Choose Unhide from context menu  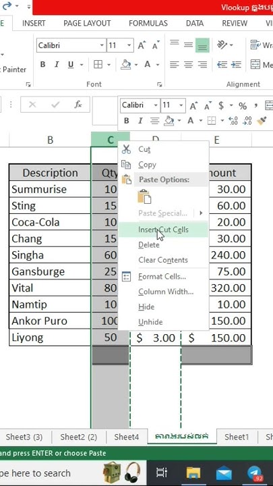(163, 322)
